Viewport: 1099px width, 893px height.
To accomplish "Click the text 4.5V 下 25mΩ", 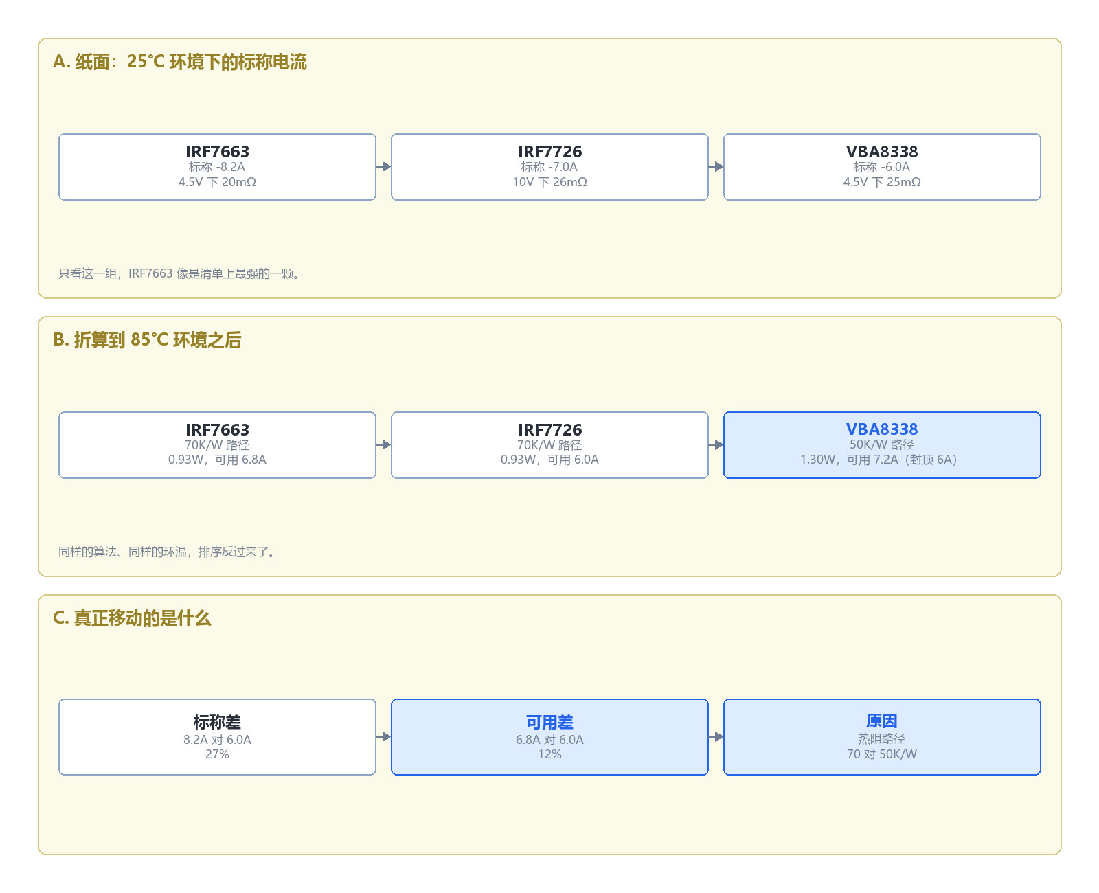I will pyautogui.click(x=882, y=182).
